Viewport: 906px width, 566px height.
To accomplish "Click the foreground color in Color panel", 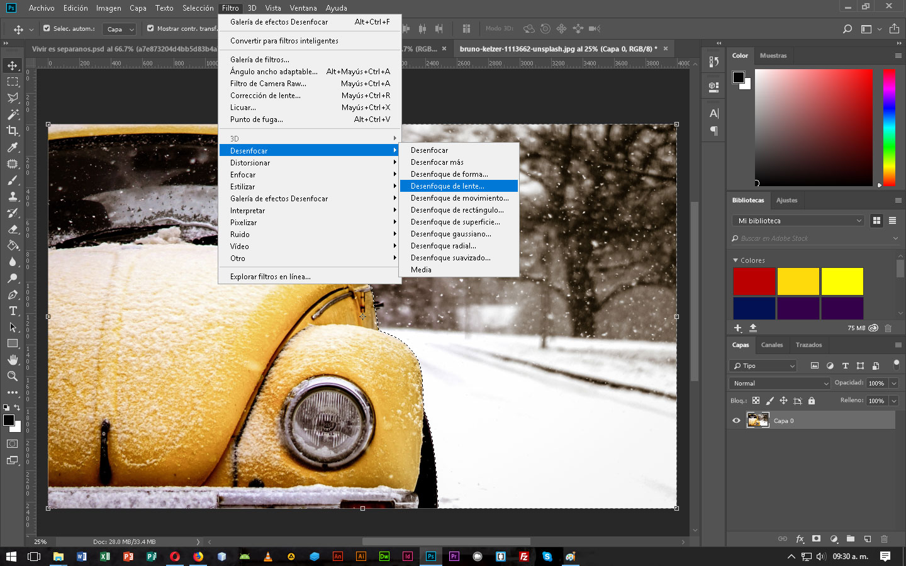I will (x=739, y=77).
